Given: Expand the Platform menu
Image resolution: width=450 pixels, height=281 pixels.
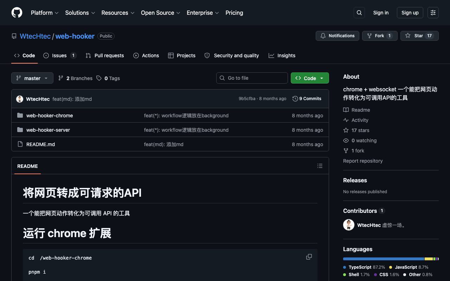Looking at the screenshot, I should click(x=45, y=13).
